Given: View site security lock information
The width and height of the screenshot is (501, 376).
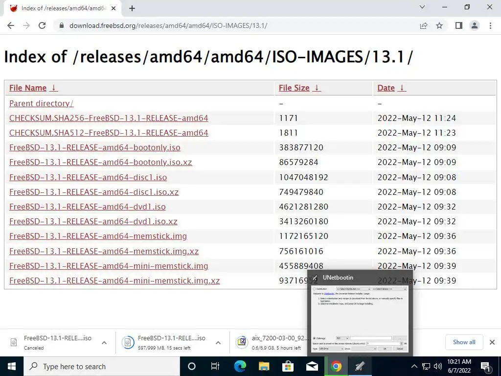Looking at the screenshot, I should coord(61,25).
